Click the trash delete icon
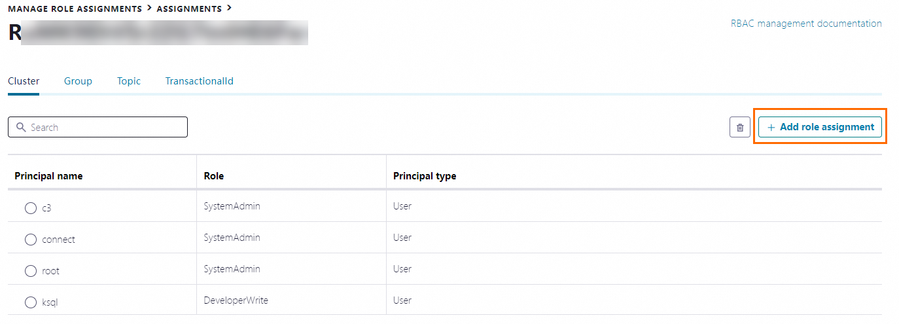The height and width of the screenshot is (324, 899). click(740, 128)
